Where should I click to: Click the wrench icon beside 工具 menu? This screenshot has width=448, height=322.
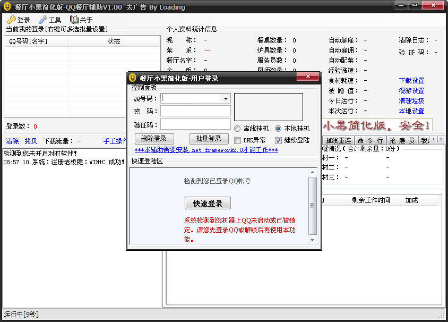point(43,20)
